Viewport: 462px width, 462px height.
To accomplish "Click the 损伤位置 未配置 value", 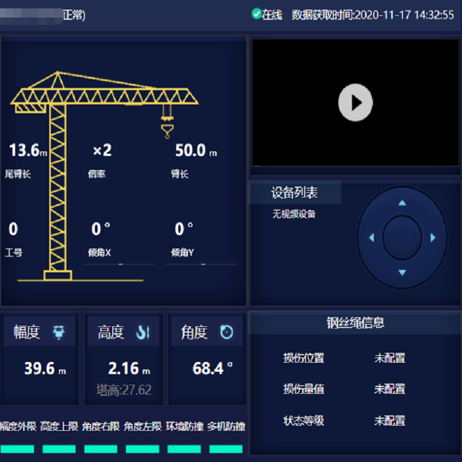I will click(389, 358).
